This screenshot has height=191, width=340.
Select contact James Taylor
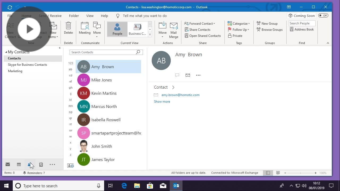pyautogui.click(x=108, y=159)
